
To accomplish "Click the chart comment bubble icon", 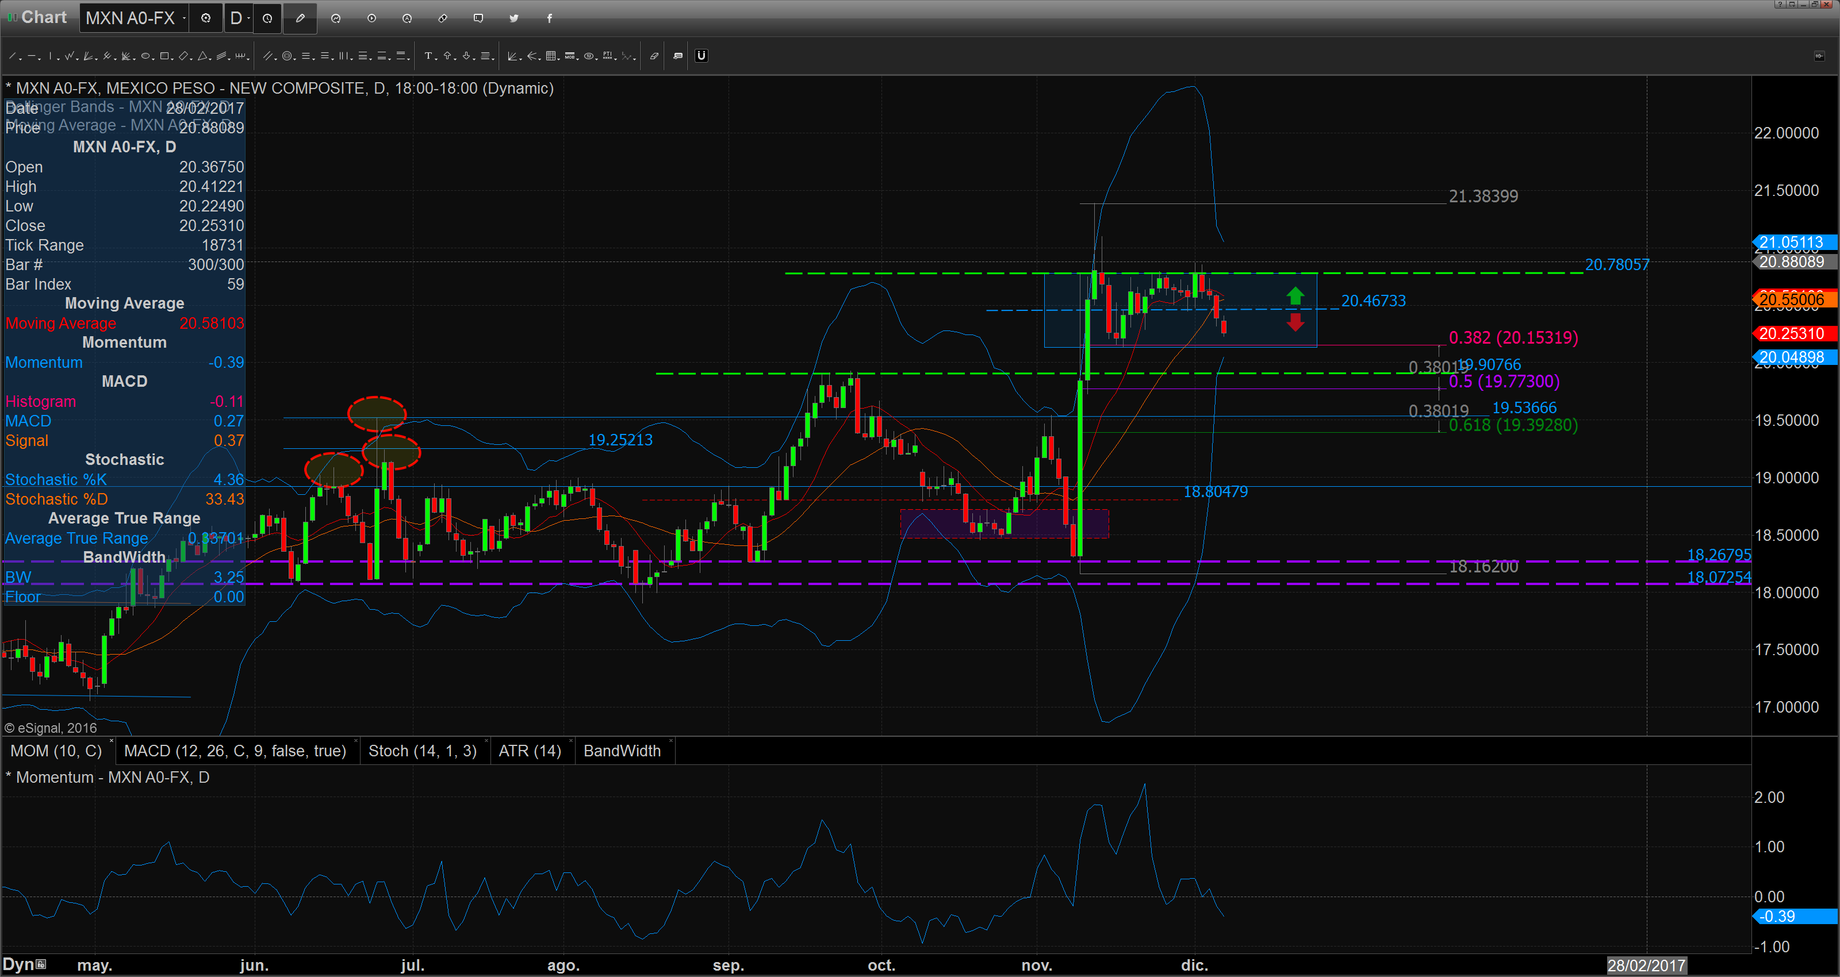I will click(x=478, y=18).
